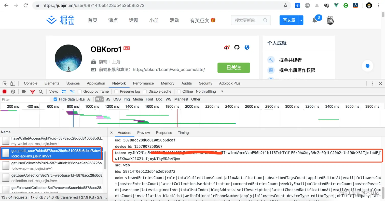The image size is (385, 201).
Task: Open OBKoro1's Weibo profile icon
Action: pyautogui.click(x=227, y=47)
